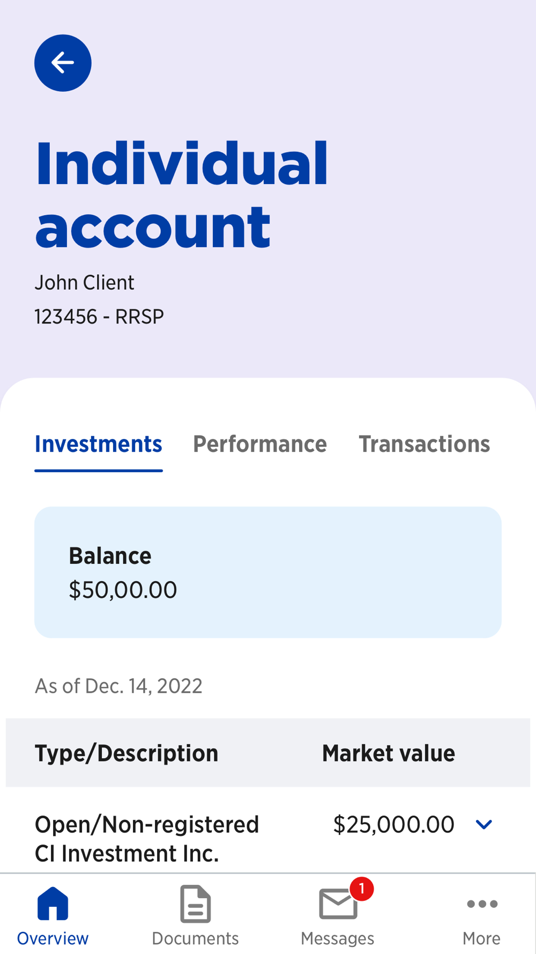The width and height of the screenshot is (536, 954).
Task: Open the Messages envelope icon
Action: 337,905
